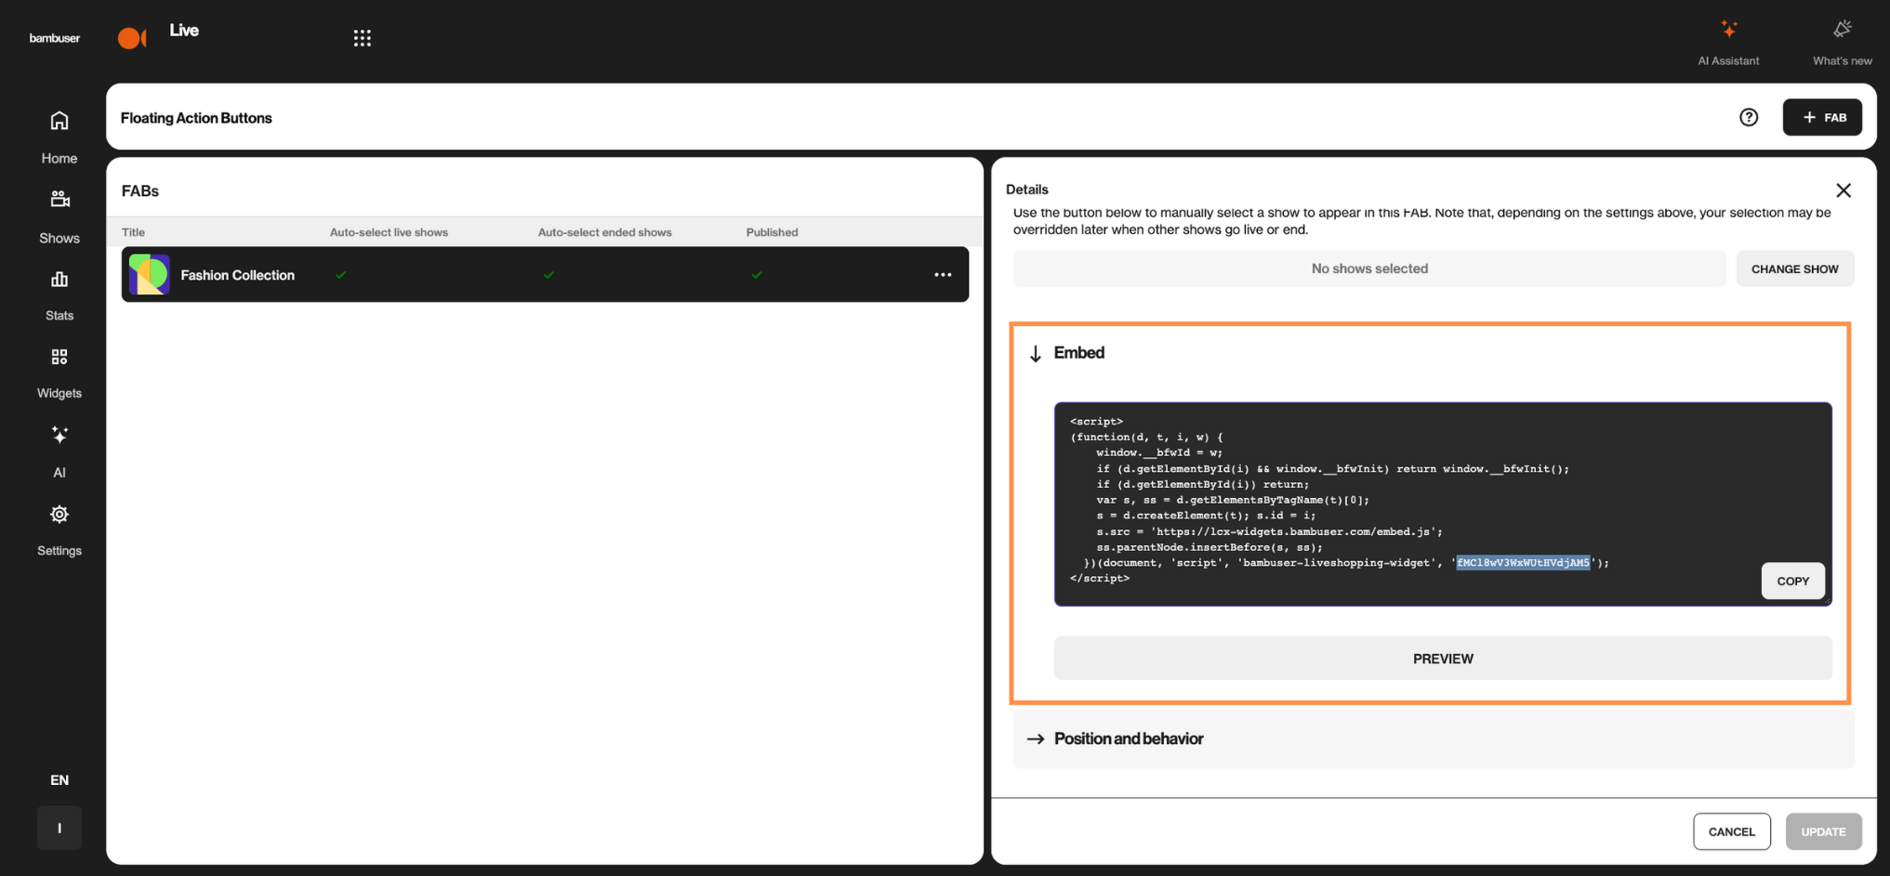The height and width of the screenshot is (876, 1890).
Task: Click the bambuser logo
Action: pos(55,38)
